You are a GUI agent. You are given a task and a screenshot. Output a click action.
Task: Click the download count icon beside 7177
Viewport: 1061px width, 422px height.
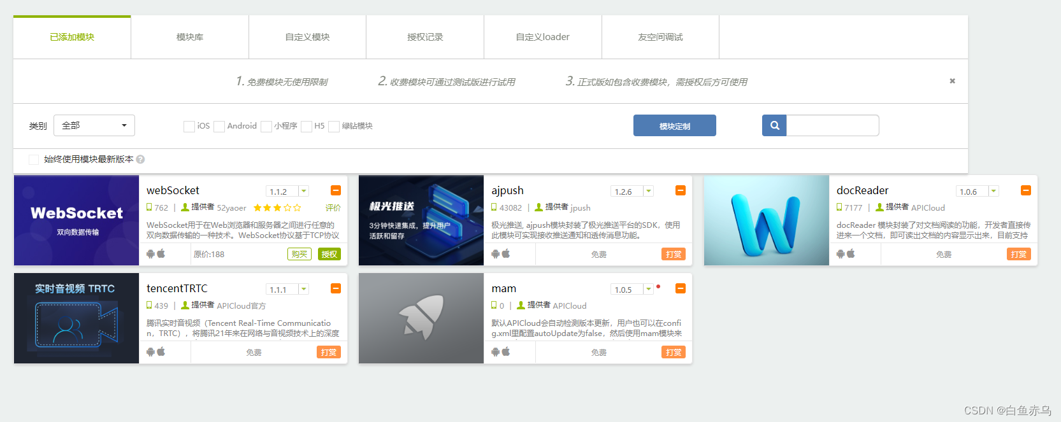(x=839, y=207)
